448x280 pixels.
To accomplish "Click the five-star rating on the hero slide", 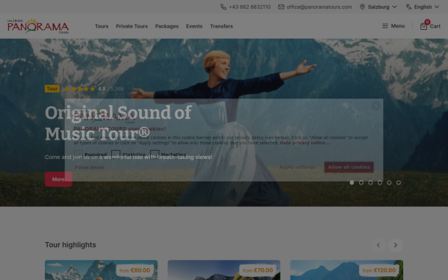I will (x=80, y=89).
